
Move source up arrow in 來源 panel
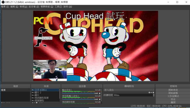(x=40, y=103)
